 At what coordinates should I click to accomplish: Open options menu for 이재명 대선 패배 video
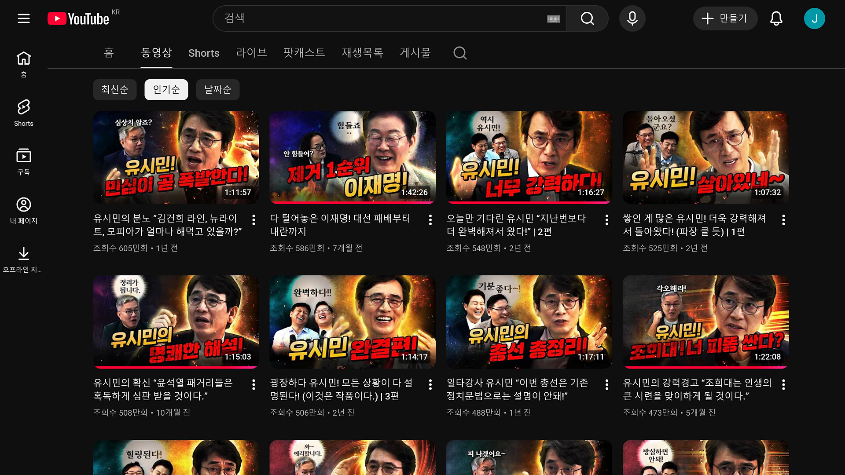(430, 220)
